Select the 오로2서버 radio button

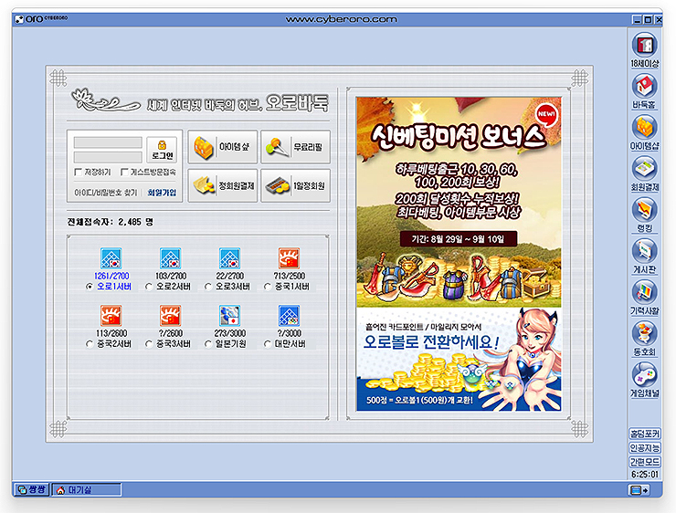click(149, 287)
